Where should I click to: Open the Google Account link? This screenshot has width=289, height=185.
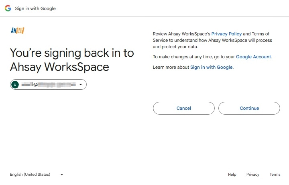253,57
